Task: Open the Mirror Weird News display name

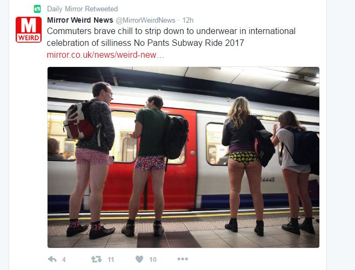Action: [80, 20]
